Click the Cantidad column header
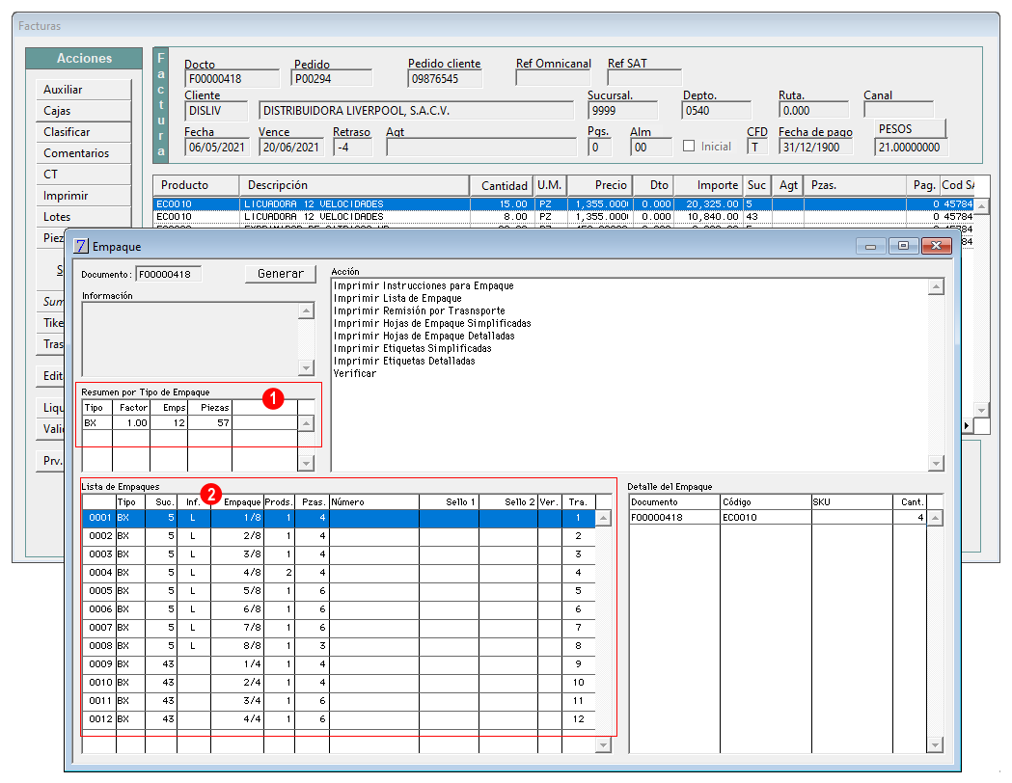The width and height of the screenshot is (1012, 783). point(502,185)
